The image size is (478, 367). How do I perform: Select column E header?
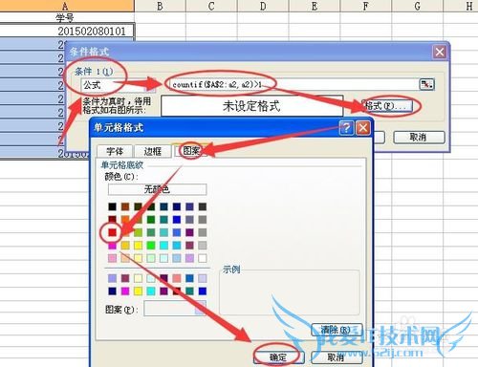pyautogui.click(x=315, y=6)
